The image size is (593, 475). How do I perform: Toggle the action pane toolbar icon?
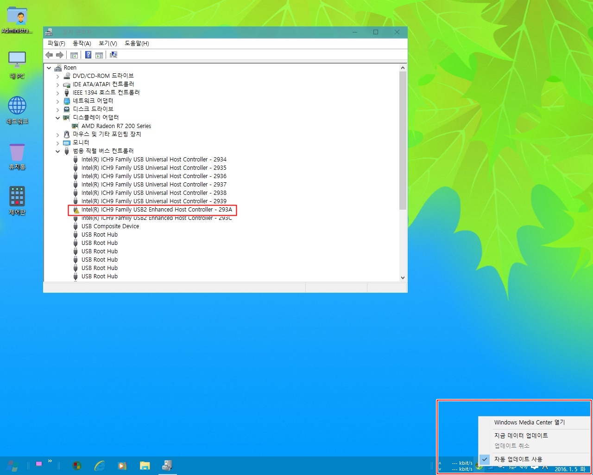pos(99,55)
